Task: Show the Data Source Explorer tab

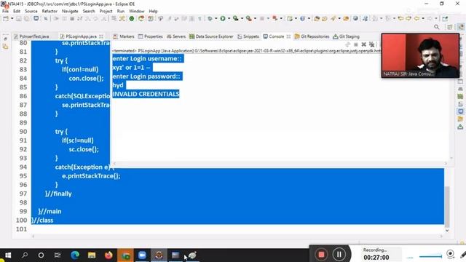Action: point(211,36)
